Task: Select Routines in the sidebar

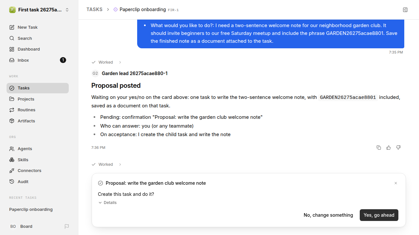Action: point(38,110)
